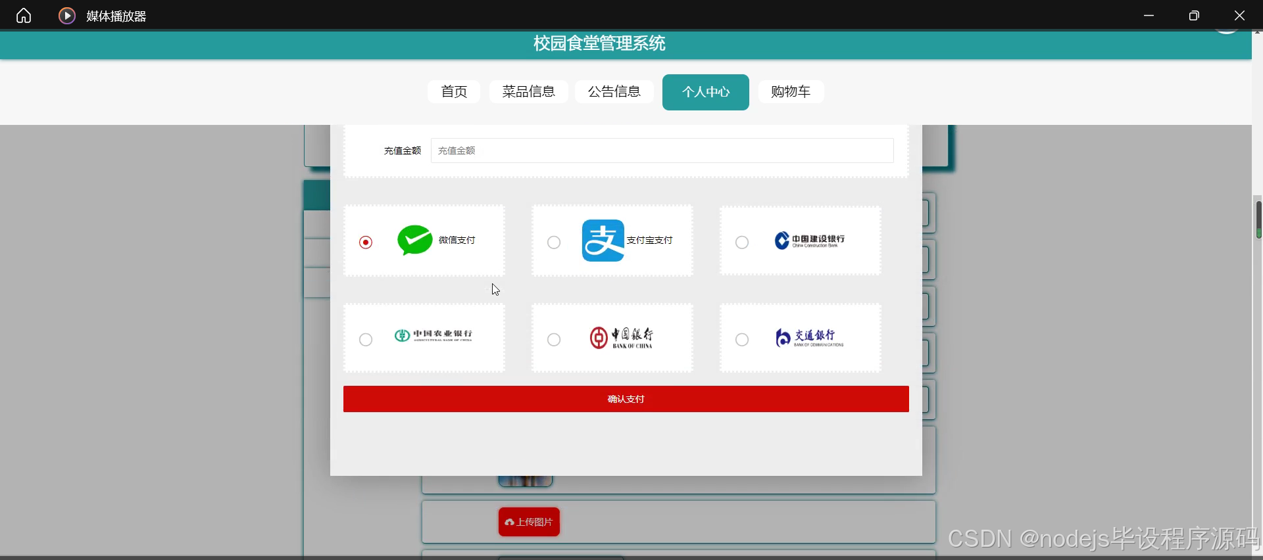
Task: Click the 支付宝支付 text label
Action: pyautogui.click(x=649, y=241)
